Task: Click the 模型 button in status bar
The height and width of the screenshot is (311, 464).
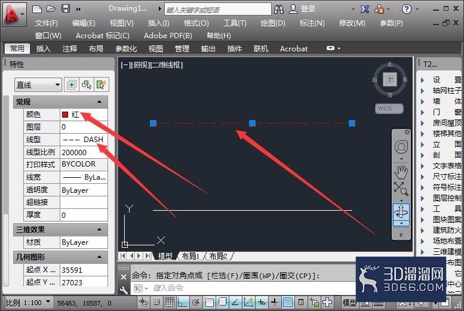Action: pos(349,303)
